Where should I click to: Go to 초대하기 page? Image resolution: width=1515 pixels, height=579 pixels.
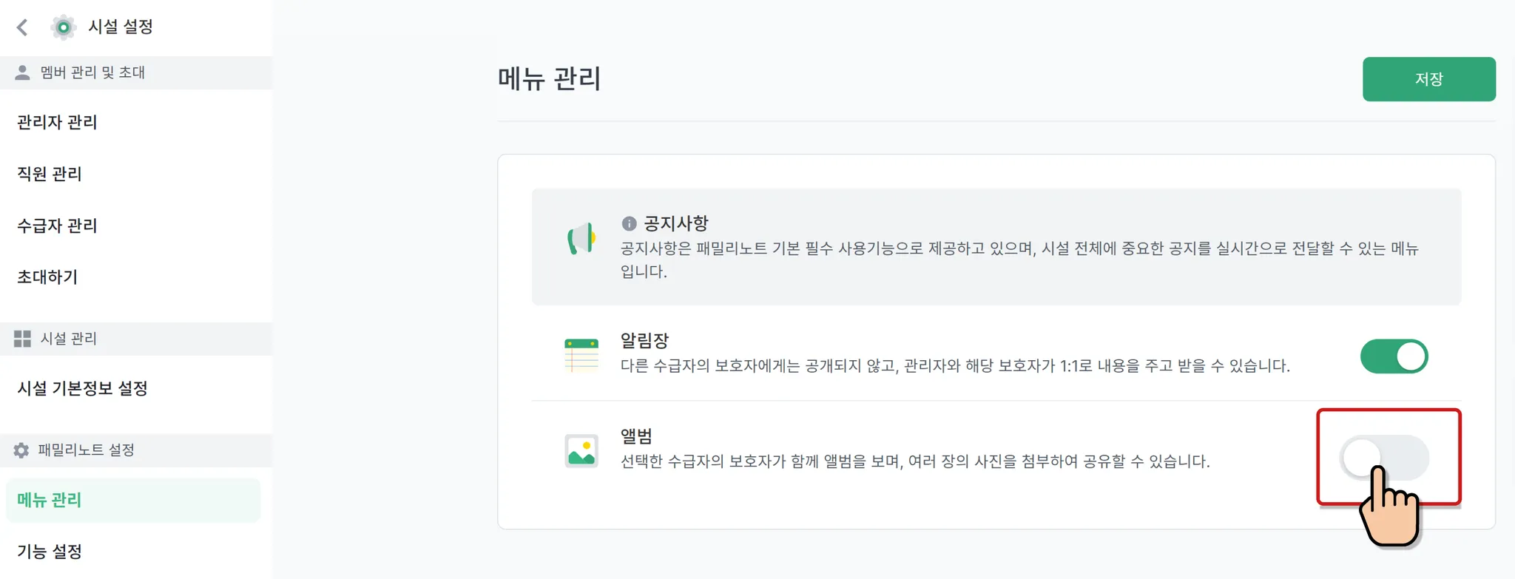(47, 277)
